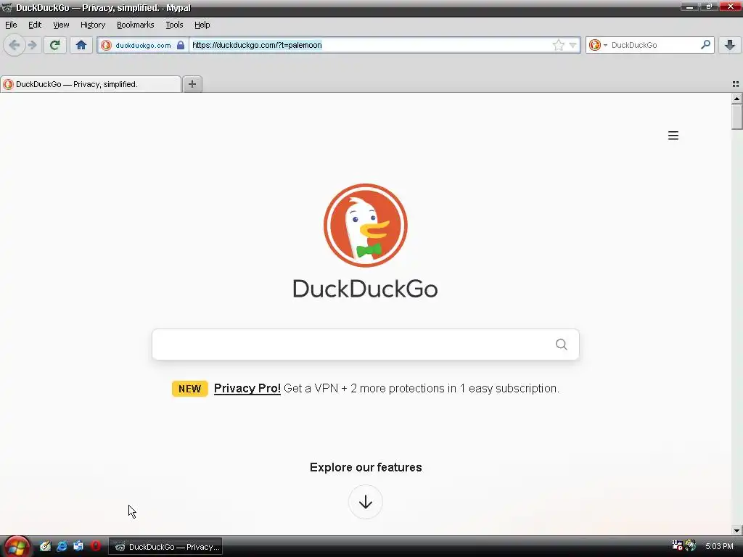Image resolution: width=743 pixels, height=557 pixels.
Task: Click the scrollbar down arrow
Action: 737,530
